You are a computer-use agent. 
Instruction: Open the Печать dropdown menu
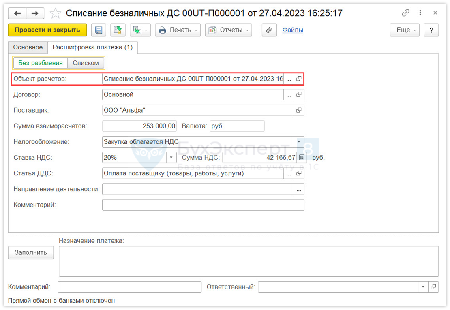point(178,30)
